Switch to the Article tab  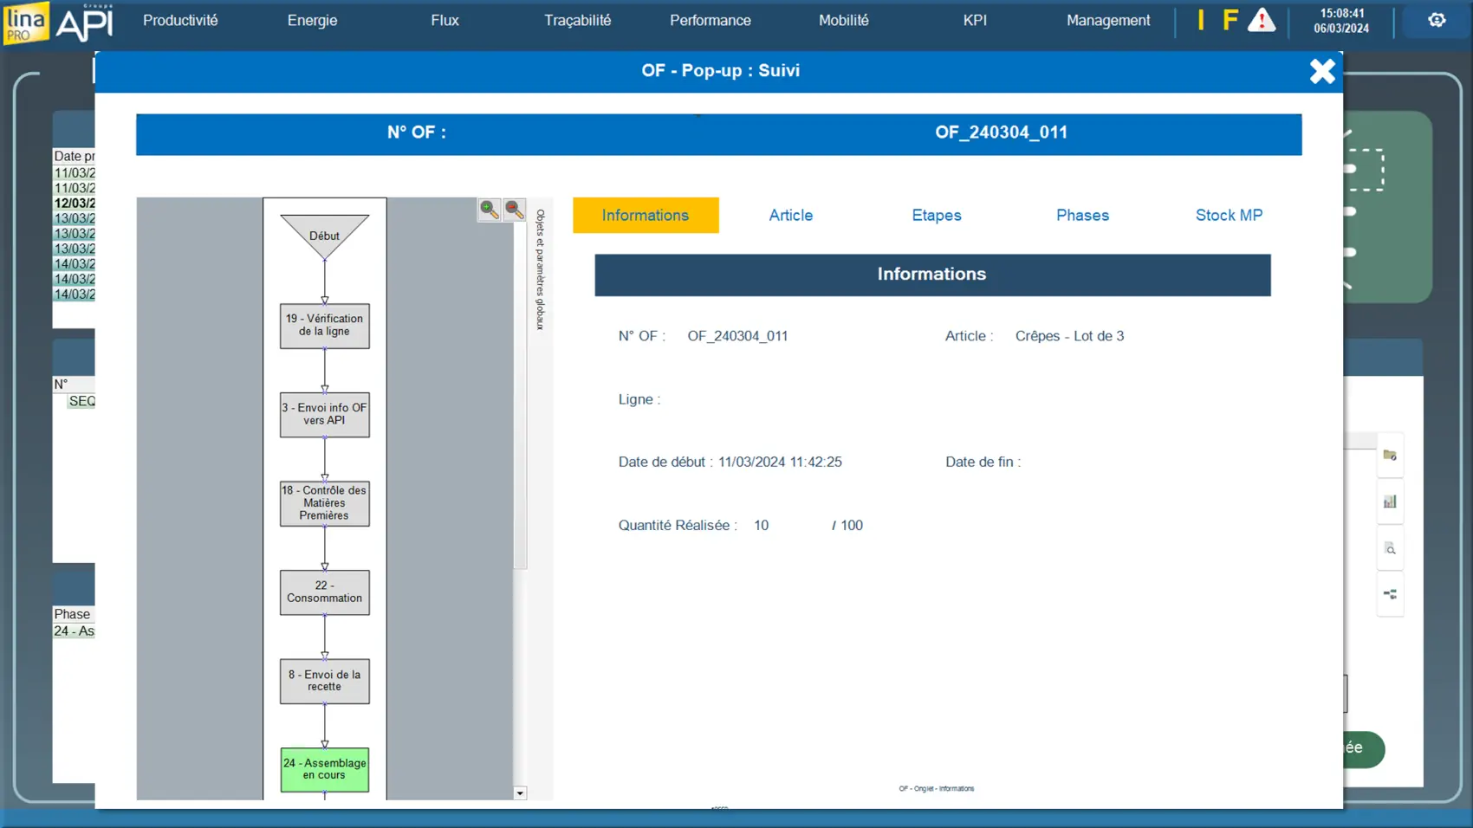pyautogui.click(x=790, y=216)
